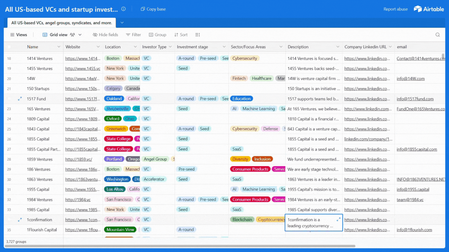Click the base title 'All US-based VCs and startup invest...'
Screen dimensions: 449x252
61,9
